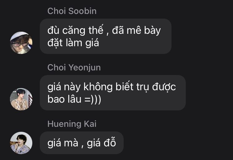
Task: Click the Choi Yeonjun sender name
Action: [x=74, y=68]
